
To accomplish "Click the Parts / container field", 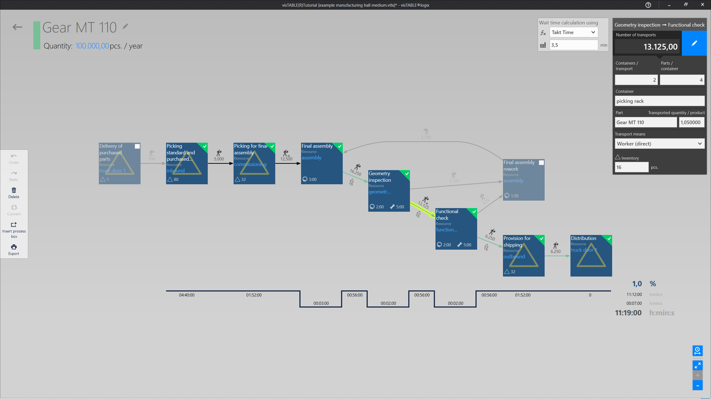I will tap(682, 80).
